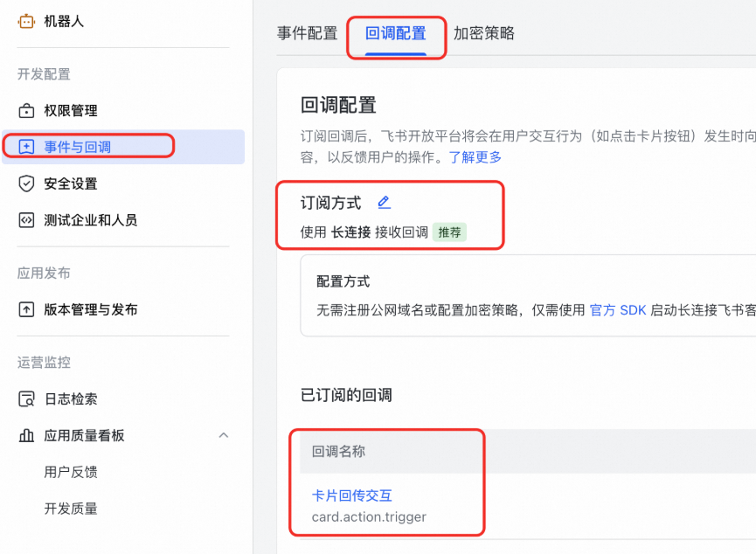
Task: Open 应用质量看板 menu item
Action: tap(85, 435)
